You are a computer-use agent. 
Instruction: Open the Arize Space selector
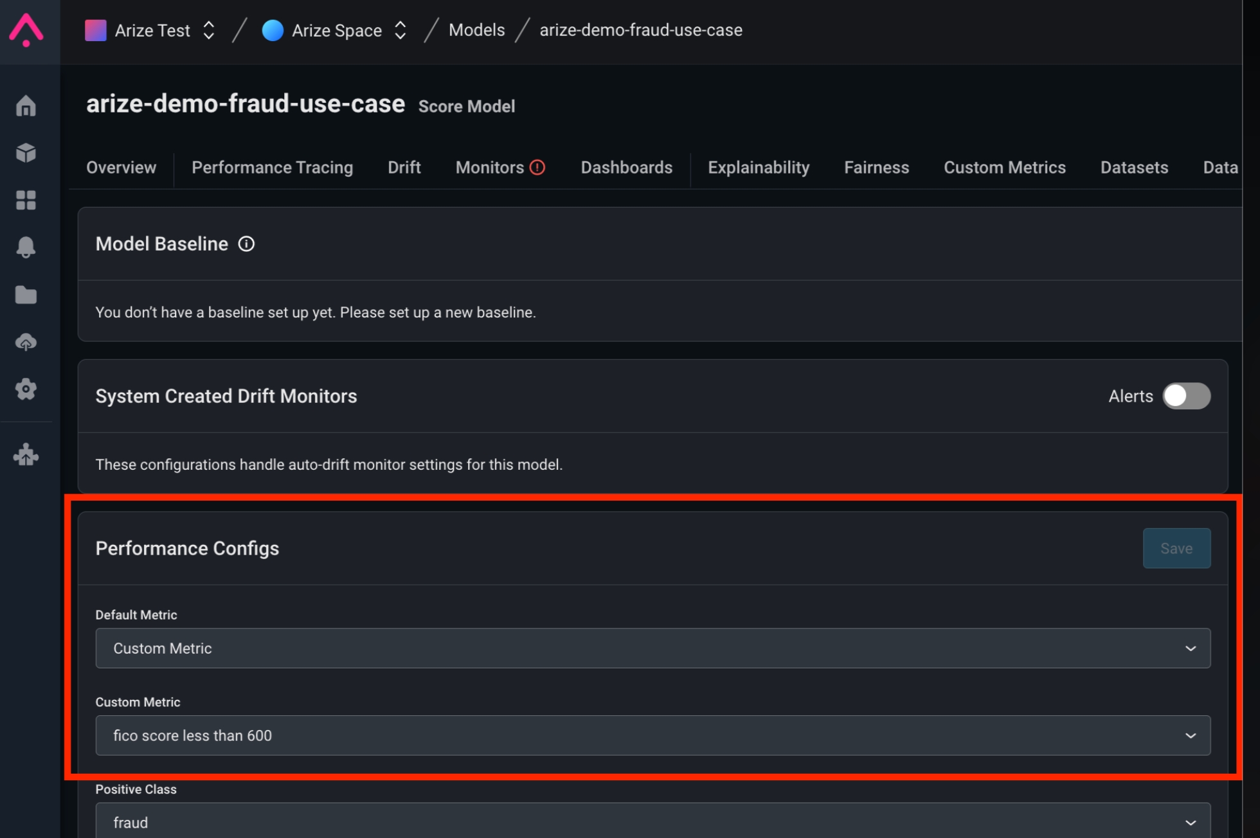pyautogui.click(x=335, y=30)
